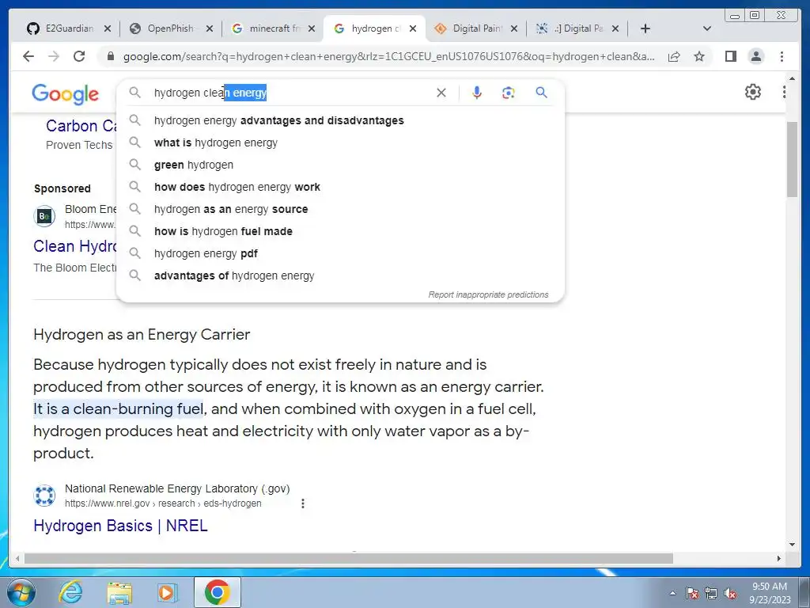Reload the current page

(x=79, y=56)
